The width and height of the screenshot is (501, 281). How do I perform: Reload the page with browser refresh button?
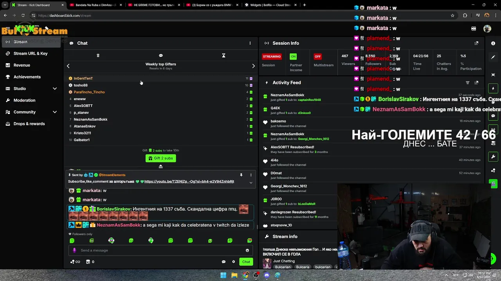pyautogui.click(x=23, y=16)
